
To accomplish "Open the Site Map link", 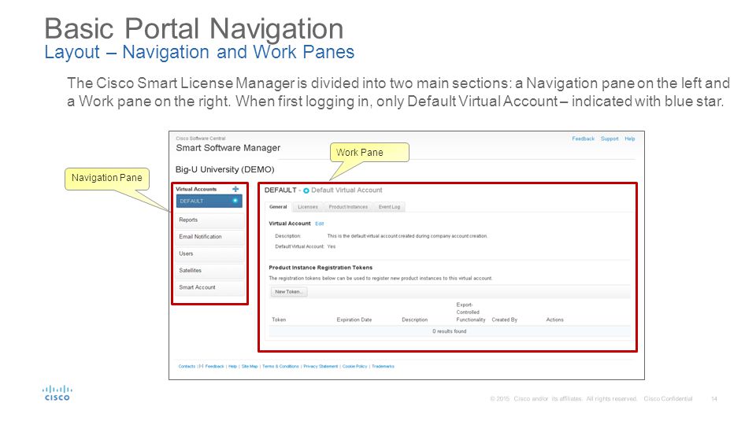I will pos(250,366).
